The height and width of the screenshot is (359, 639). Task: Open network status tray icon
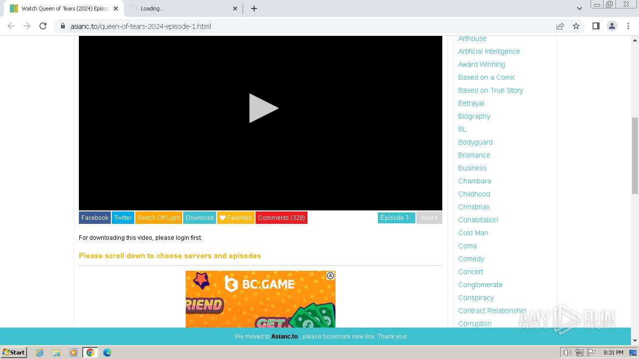[580, 353]
